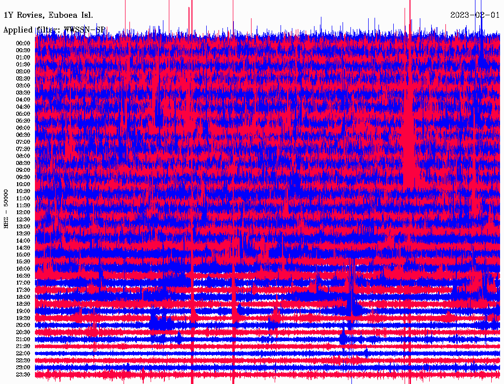Click the 08:30 time label

point(23,163)
